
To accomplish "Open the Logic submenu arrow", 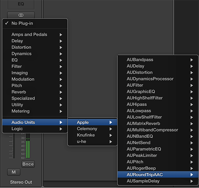I will point(61,129).
